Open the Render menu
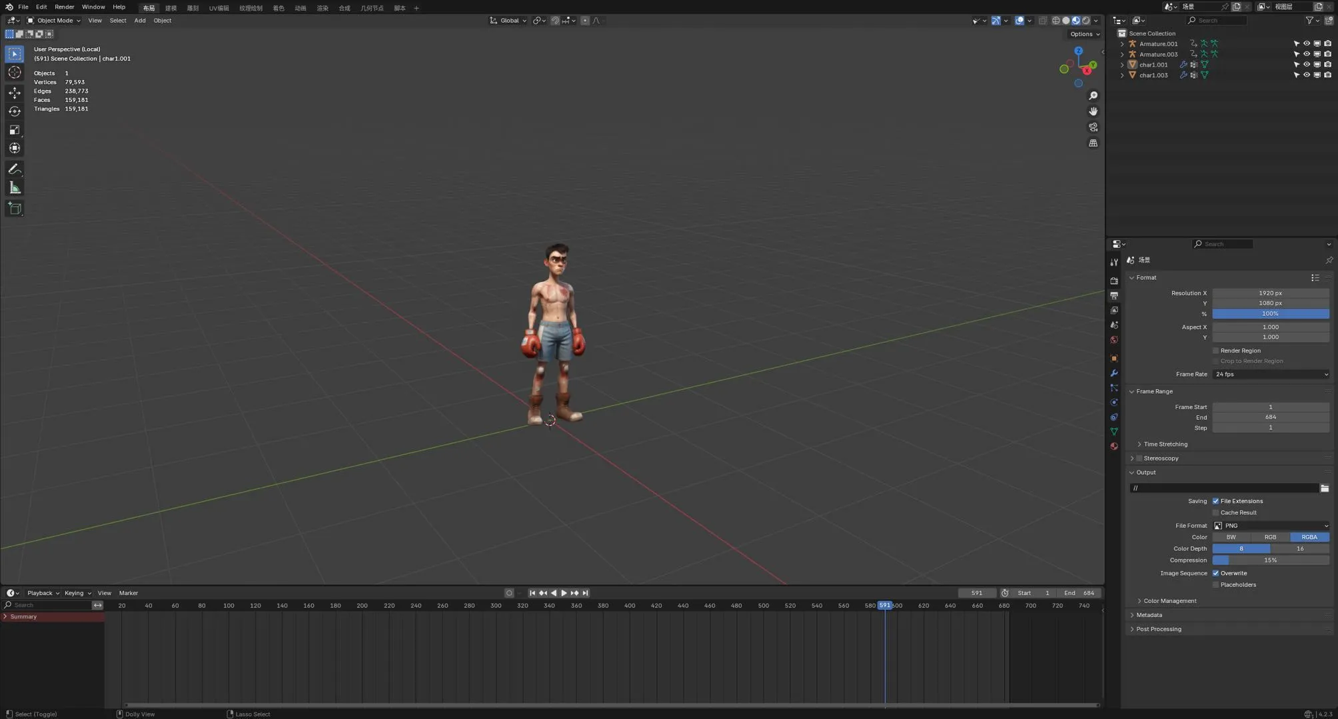This screenshot has height=719, width=1338. [64, 7]
